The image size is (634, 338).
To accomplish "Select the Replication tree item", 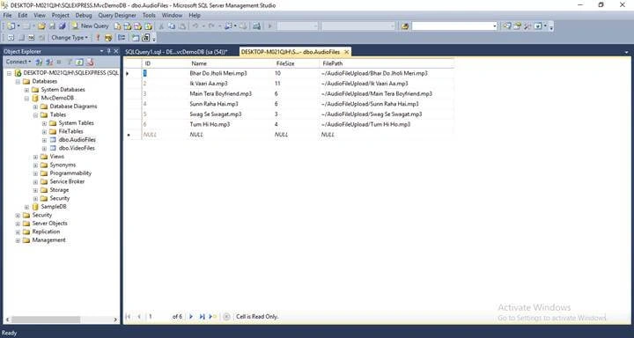I will coord(46,231).
